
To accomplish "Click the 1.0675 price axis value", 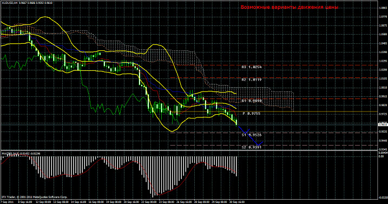I will 383,25.
